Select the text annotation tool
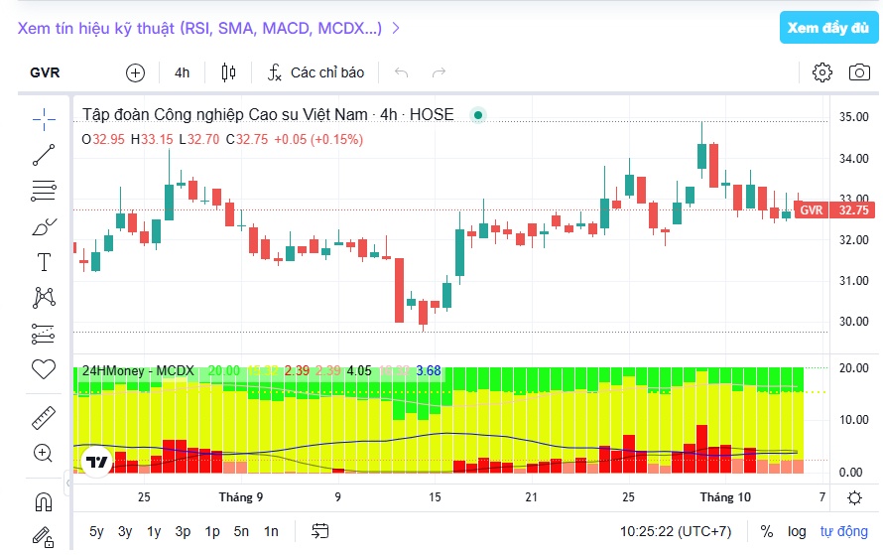 click(44, 262)
